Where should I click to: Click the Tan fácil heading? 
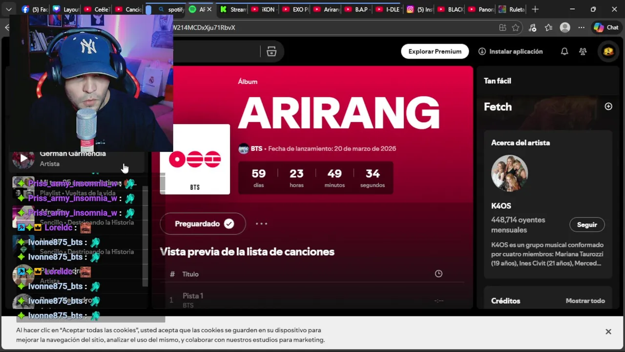pyautogui.click(x=498, y=81)
